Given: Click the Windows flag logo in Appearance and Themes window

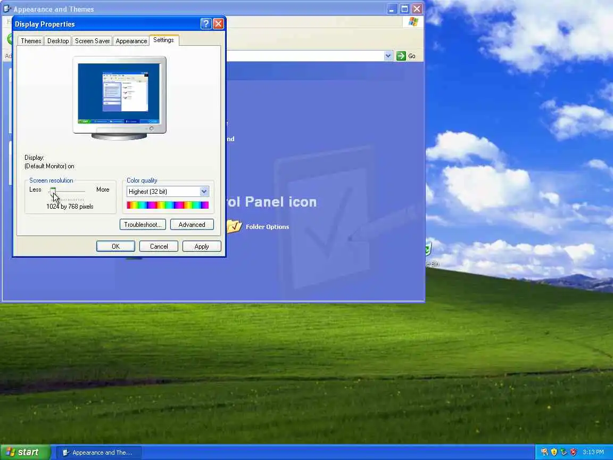Looking at the screenshot, I should tap(413, 21).
